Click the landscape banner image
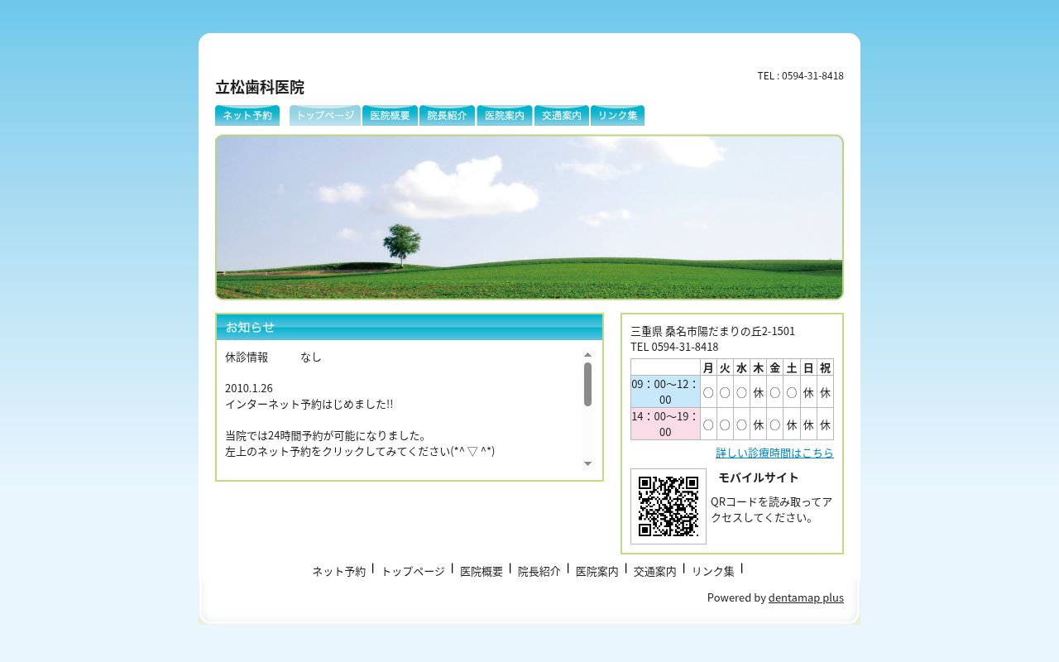The height and width of the screenshot is (662, 1059). pyautogui.click(x=529, y=217)
